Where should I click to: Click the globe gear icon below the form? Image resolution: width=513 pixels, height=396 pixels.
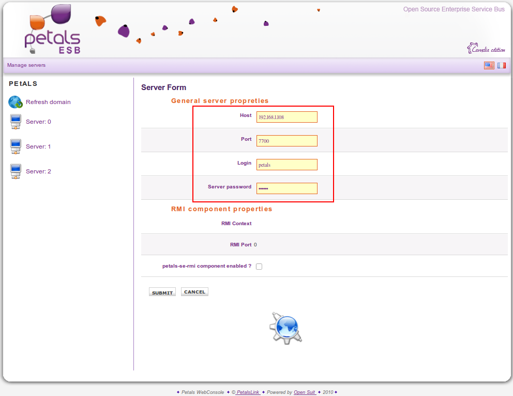pos(285,328)
